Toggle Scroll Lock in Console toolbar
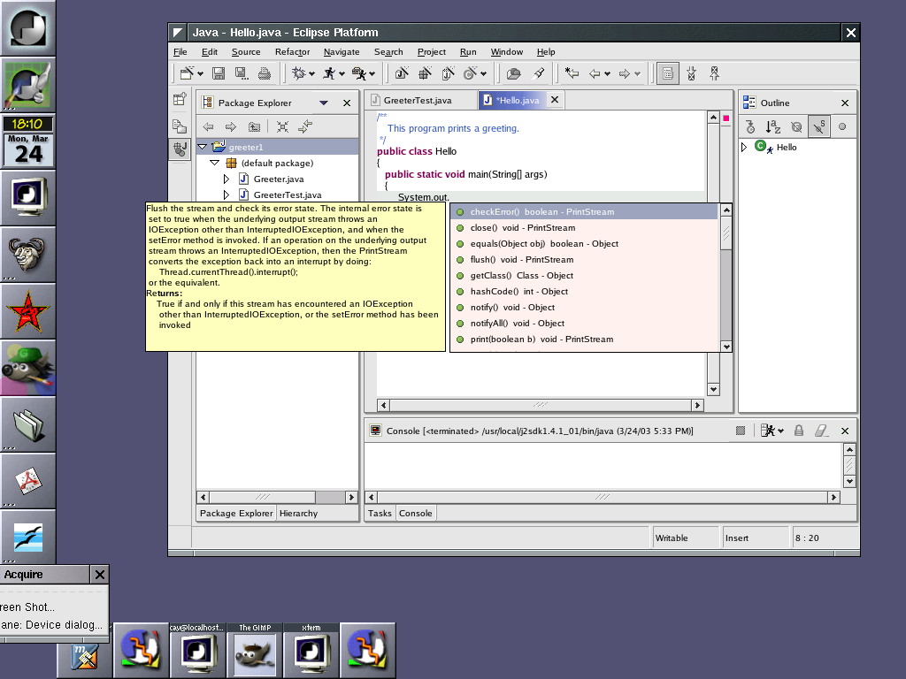Image resolution: width=906 pixels, height=679 pixels. (799, 431)
